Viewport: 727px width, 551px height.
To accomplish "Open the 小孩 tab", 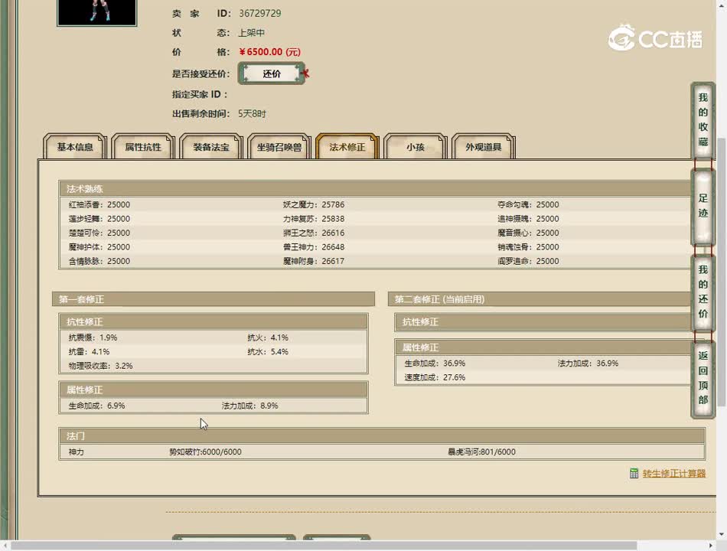I will click(416, 147).
